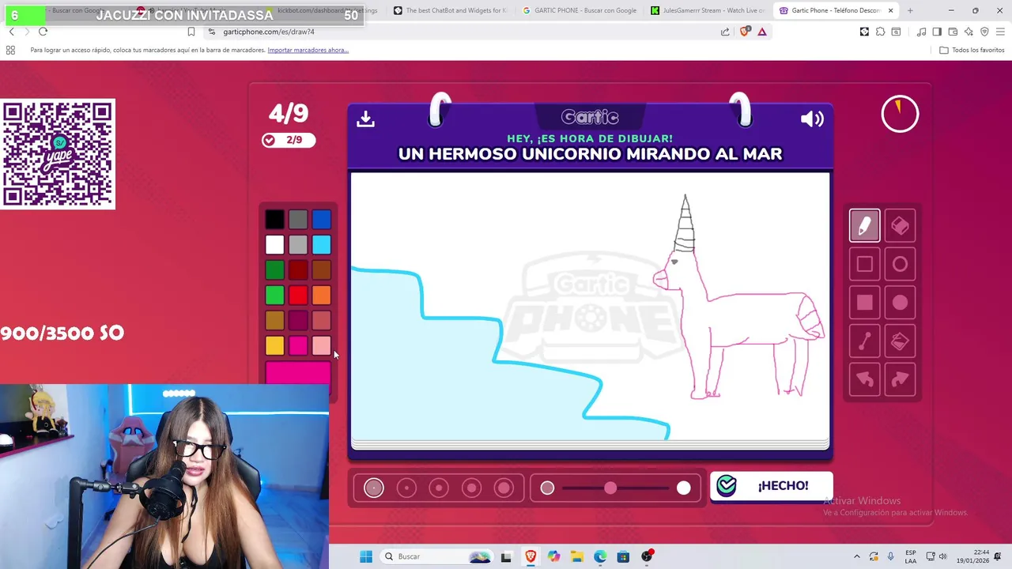Adjust the brush opacity slider
1012x569 pixels.
(615, 488)
